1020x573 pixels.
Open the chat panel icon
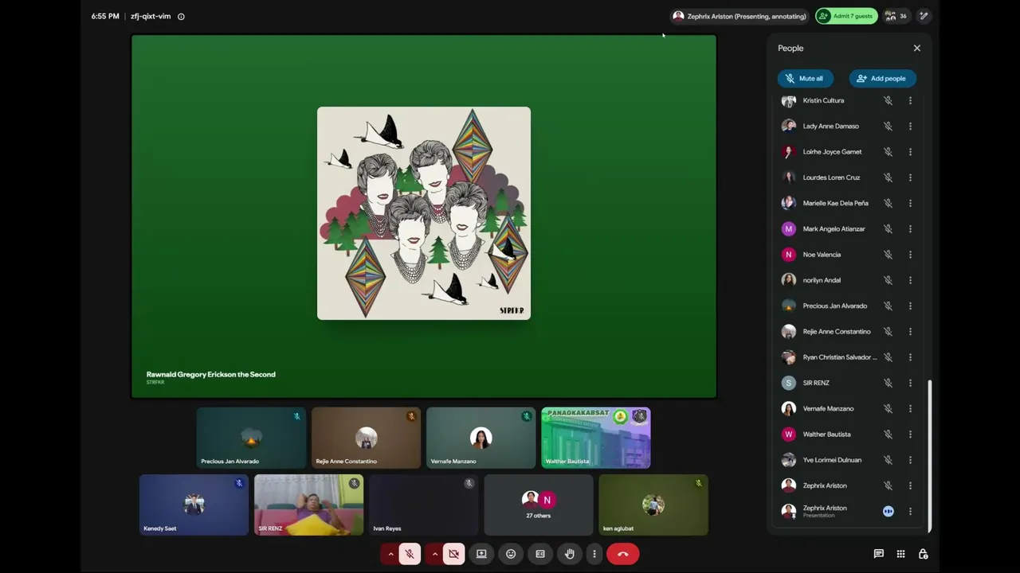tap(878, 554)
